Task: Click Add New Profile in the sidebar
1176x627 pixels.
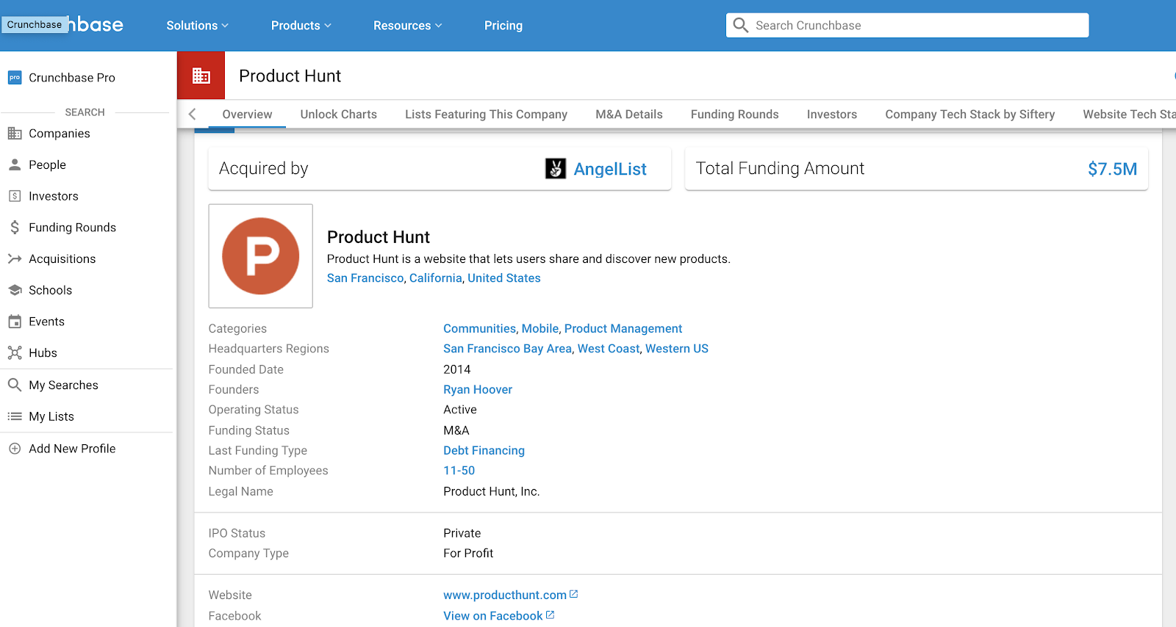Action: (x=72, y=449)
